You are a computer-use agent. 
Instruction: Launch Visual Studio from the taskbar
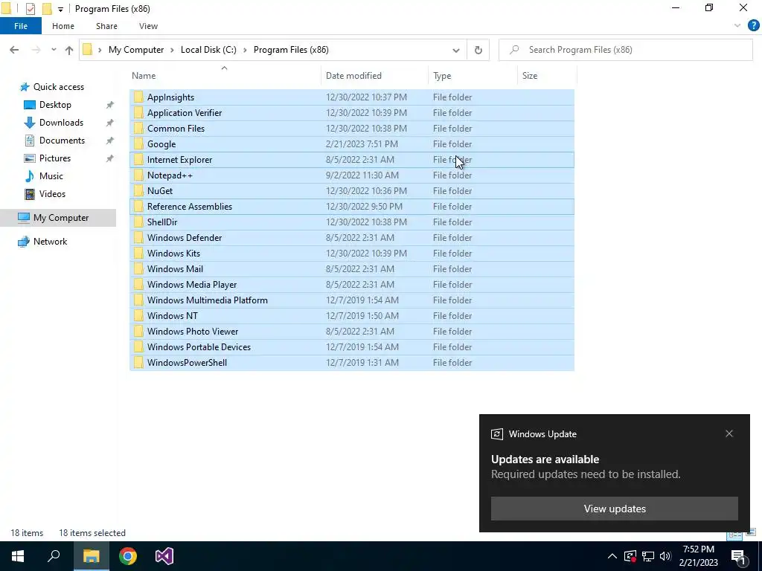click(x=164, y=556)
